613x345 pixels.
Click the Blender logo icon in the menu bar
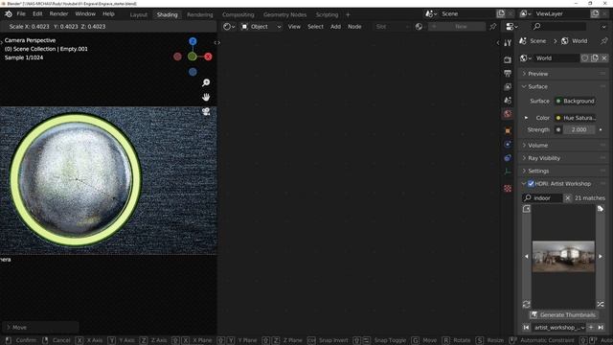pyautogui.click(x=9, y=14)
